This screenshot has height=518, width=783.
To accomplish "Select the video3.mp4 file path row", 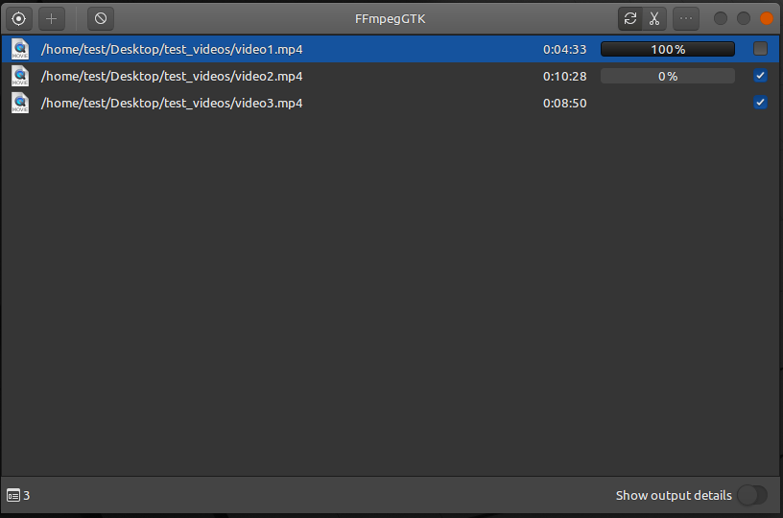I will 391,103.
